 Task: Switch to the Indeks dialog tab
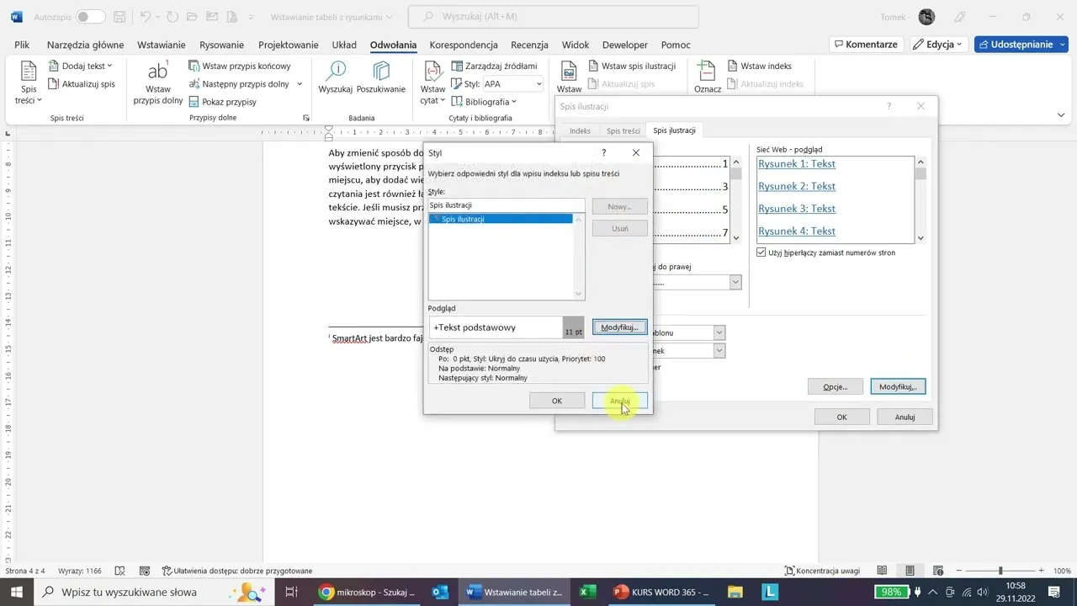pyautogui.click(x=580, y=130)
